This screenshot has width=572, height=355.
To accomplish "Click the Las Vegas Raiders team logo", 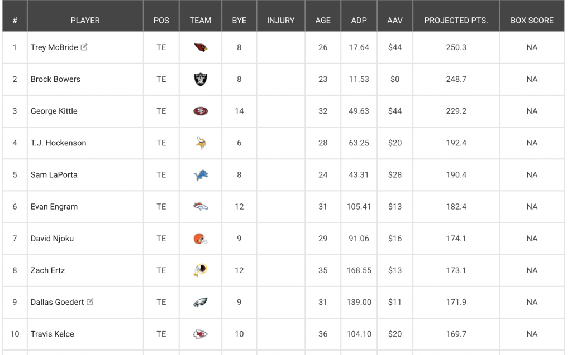I will tap(201, 79).
